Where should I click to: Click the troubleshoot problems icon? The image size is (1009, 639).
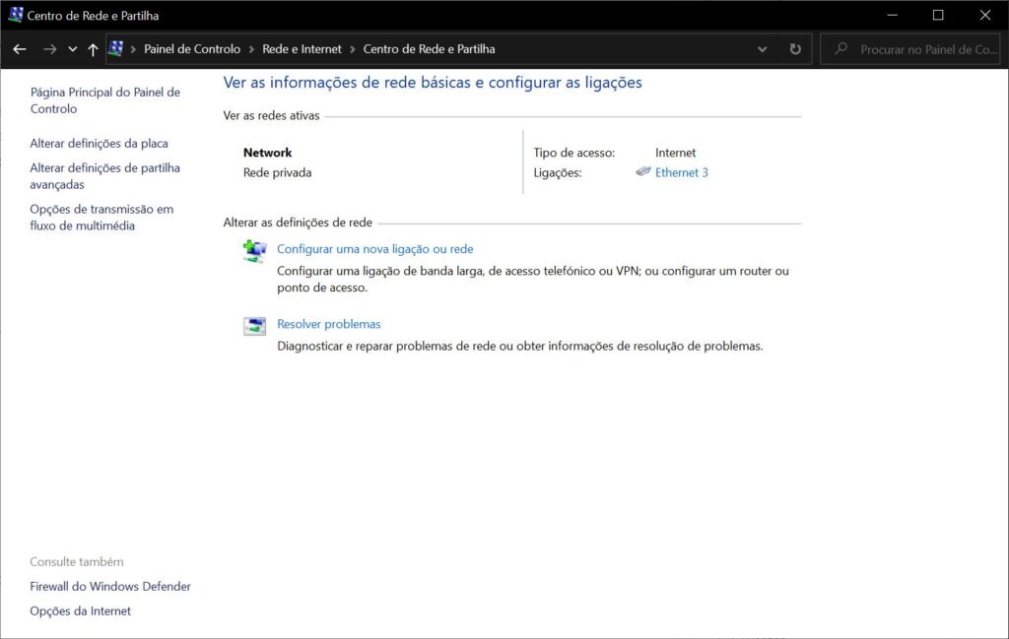254,326
